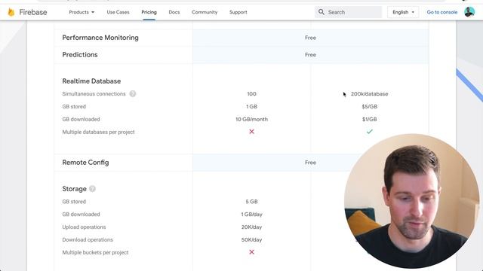
Task: Click the 50K/day download operations value
Action: point(251,239)
